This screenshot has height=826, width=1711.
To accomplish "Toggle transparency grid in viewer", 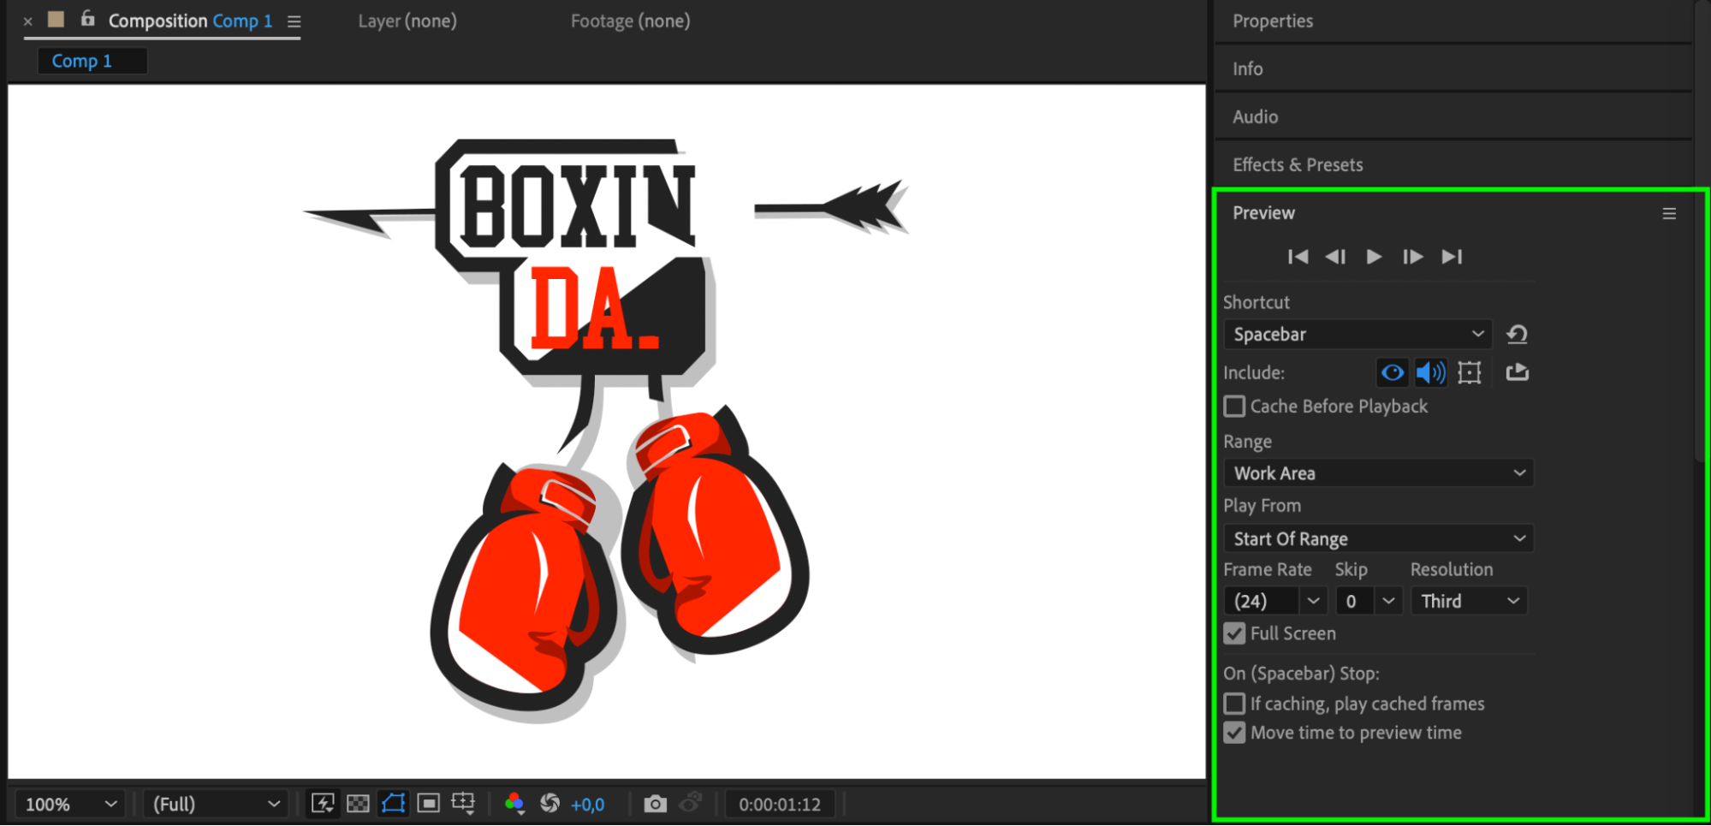I will [x=358, y=804].
